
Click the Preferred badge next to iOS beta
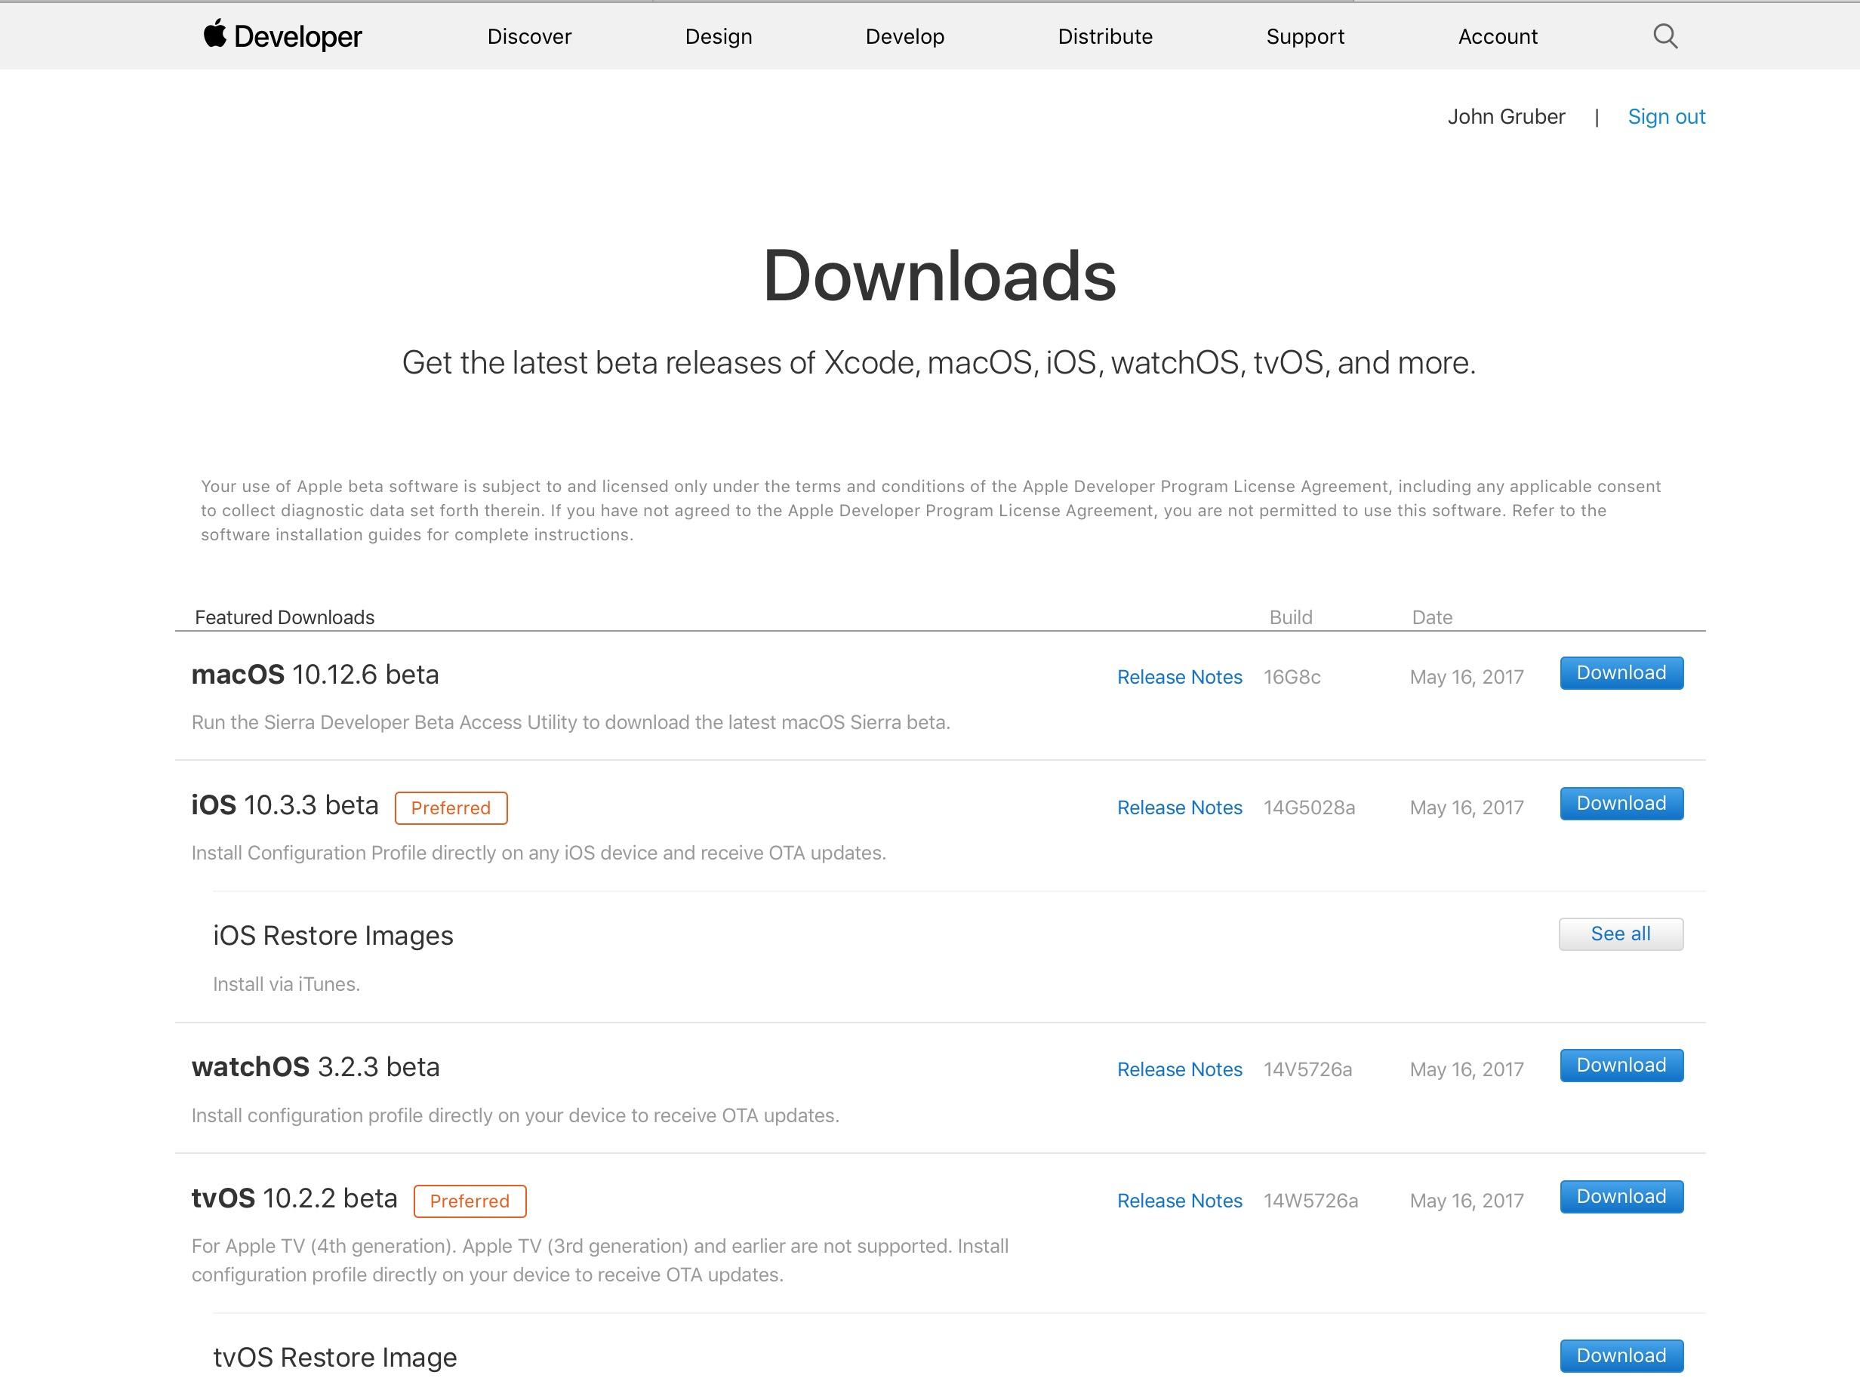point(451,807)
